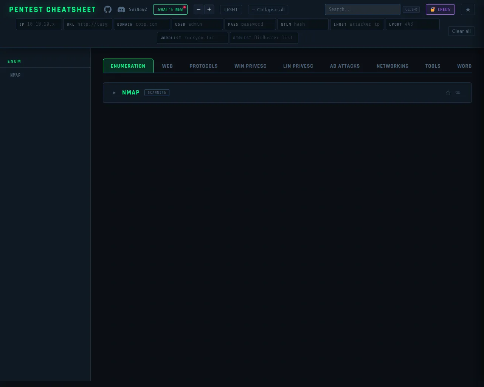Select the WIN PRIVESC tab

coord(250,66)
